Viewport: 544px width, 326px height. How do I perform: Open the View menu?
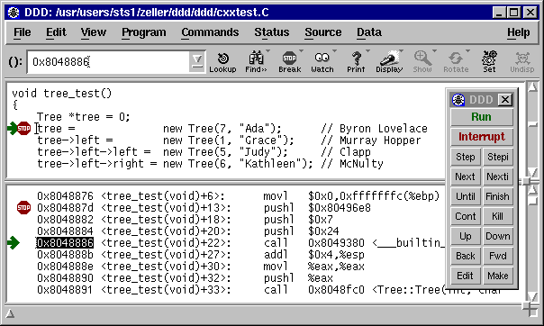94,32
